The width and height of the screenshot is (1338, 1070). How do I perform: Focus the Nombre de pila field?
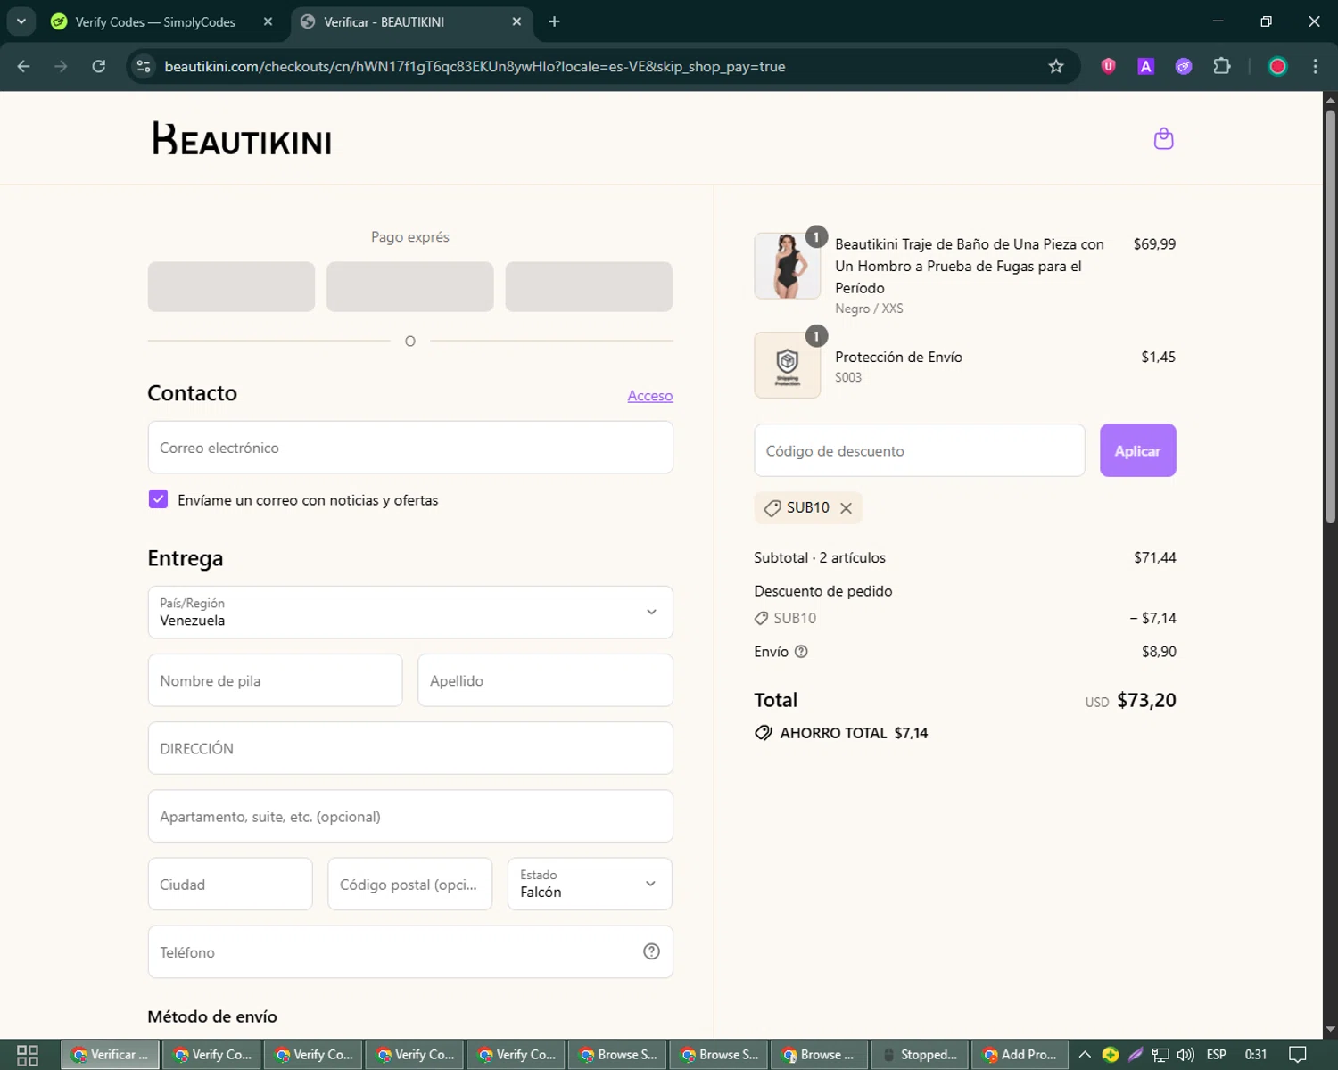(x=275, y=680)
